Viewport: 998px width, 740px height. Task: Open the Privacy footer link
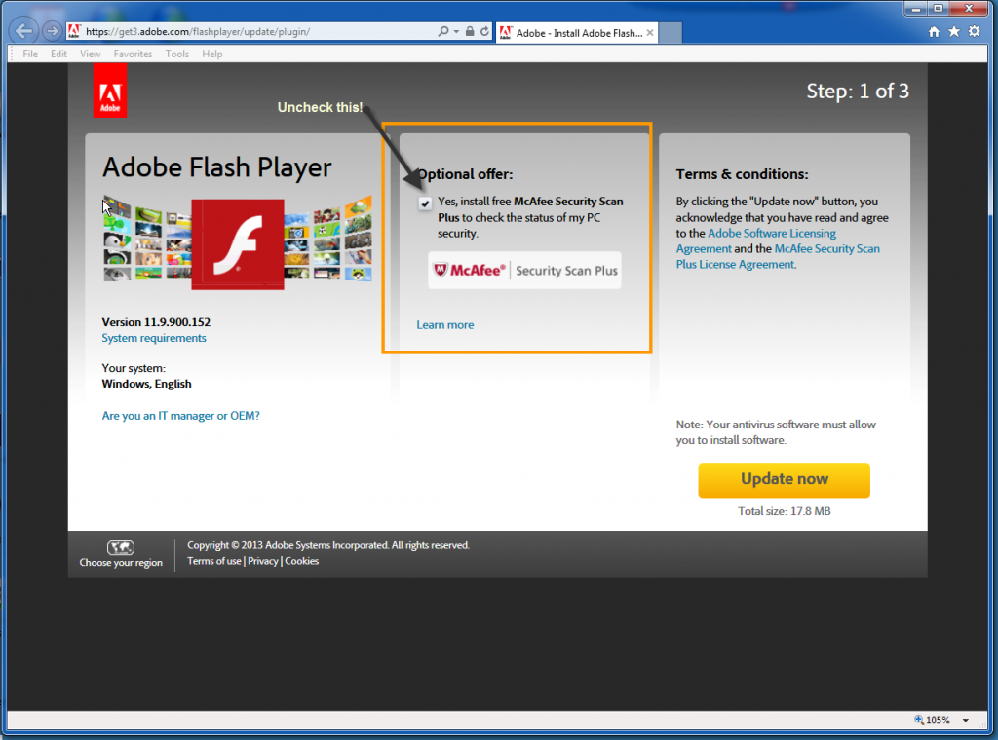click(x=263, y=561)
